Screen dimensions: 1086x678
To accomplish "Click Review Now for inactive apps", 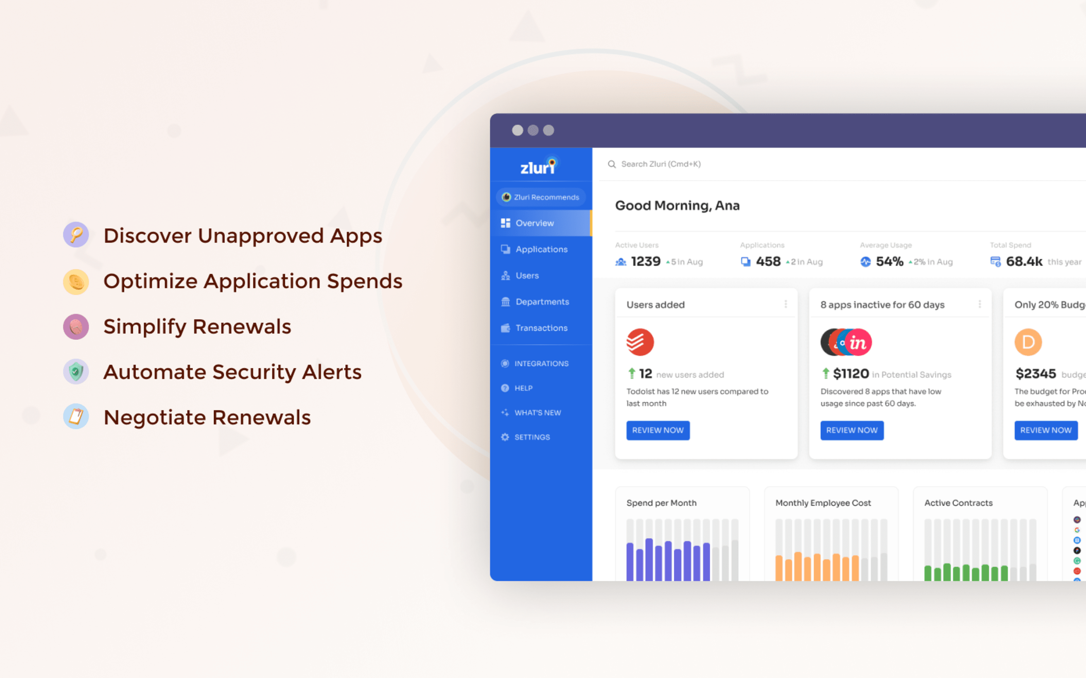I will tap(851, 430).
